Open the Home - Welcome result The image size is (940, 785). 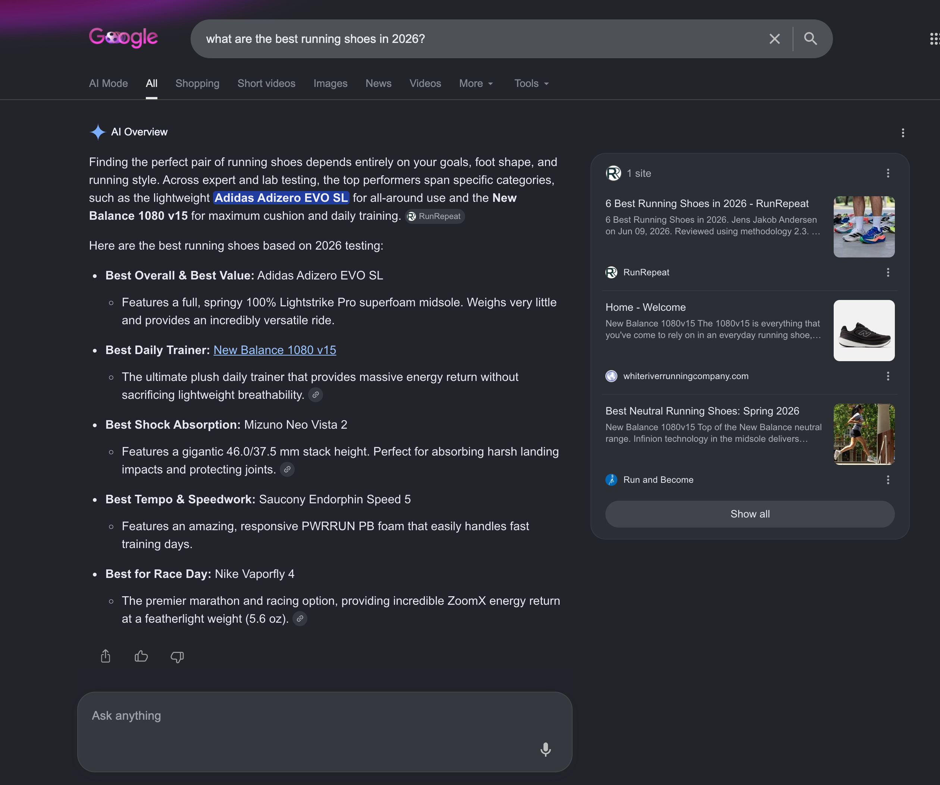[x=645, y=308]
